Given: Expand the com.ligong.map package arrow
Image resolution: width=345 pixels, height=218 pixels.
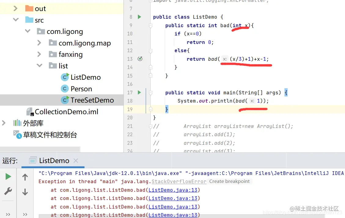Looking at the screenshot, I should tap(39, 43).
